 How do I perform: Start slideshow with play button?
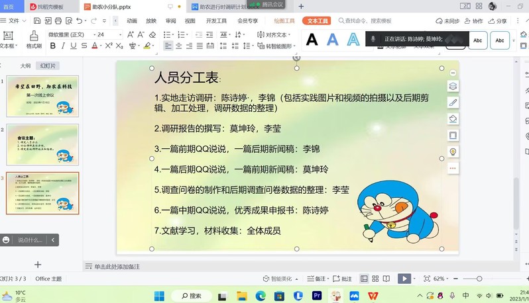point(404,279)
